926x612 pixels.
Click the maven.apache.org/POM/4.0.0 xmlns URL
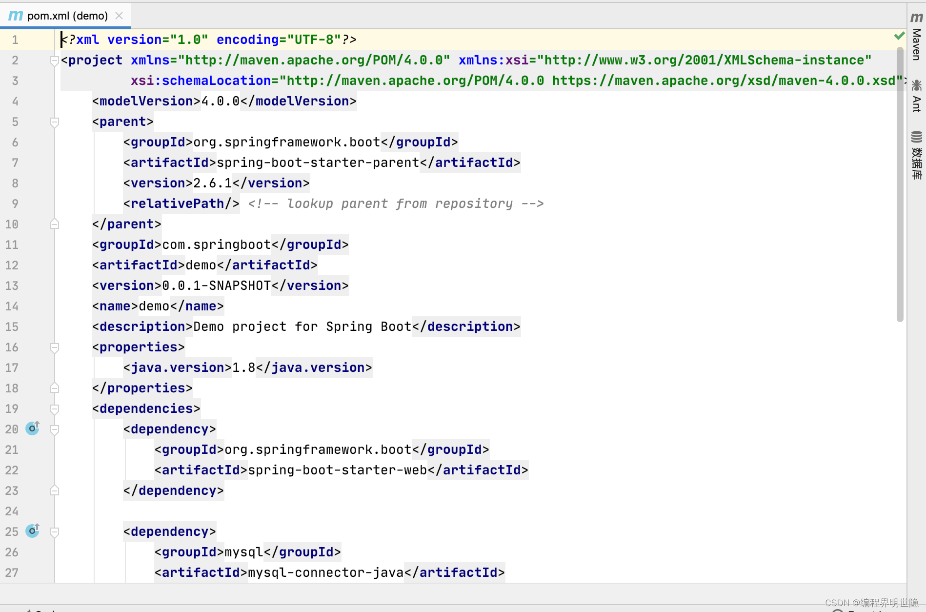pos(314,60)
